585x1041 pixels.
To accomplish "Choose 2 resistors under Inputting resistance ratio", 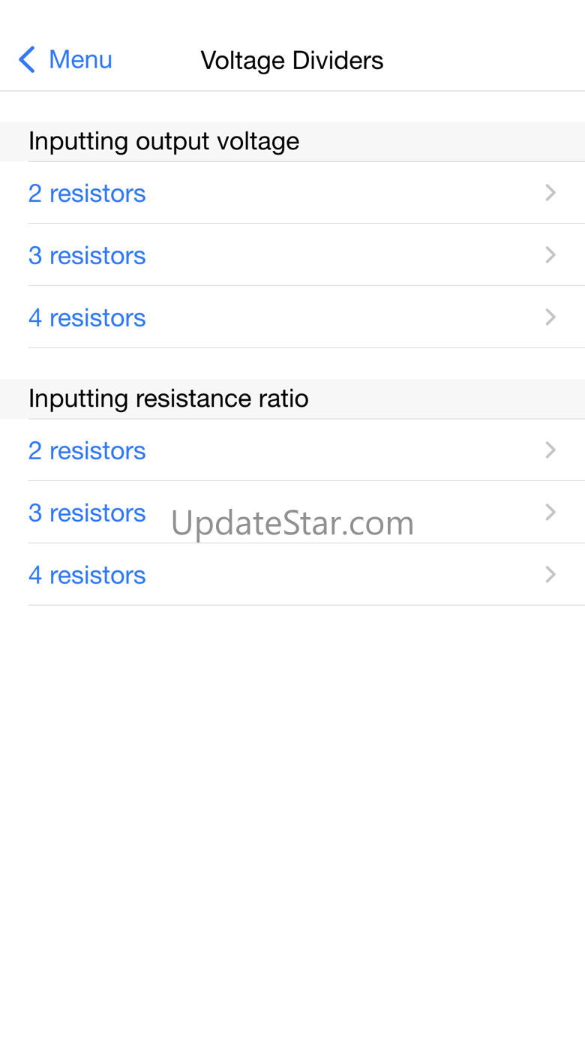I will pos(87,451).
